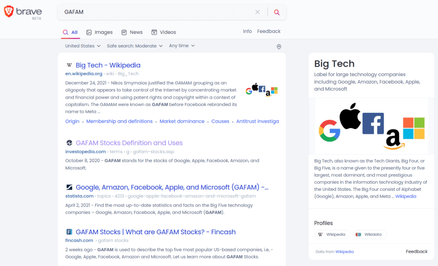Viewport: 438px width, 266px height.
Task: Expand the Safe search: Moderate dropdown
Action: point(135,46)
